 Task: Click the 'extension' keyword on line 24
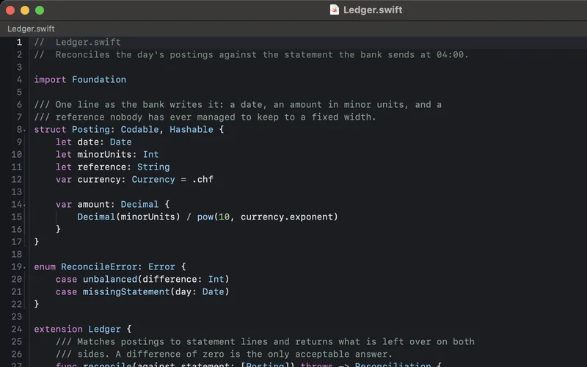coord(59,329)
